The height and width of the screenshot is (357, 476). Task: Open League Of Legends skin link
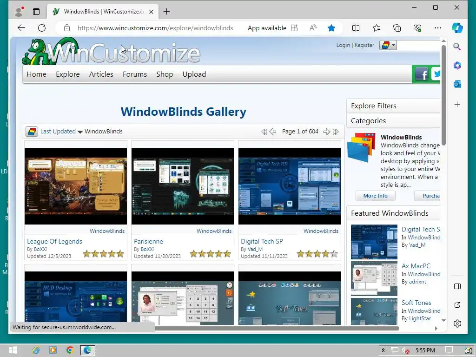[55, 241]
